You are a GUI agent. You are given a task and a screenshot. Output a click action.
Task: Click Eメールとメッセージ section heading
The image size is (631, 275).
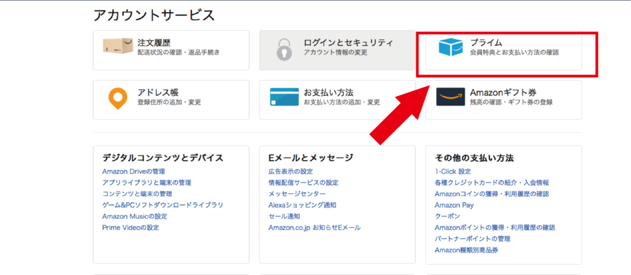pyautogui.click(x=311, y=157)
